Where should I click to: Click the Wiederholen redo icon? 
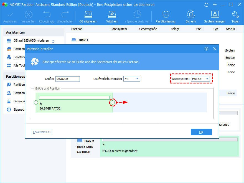(x=65, y=14)
